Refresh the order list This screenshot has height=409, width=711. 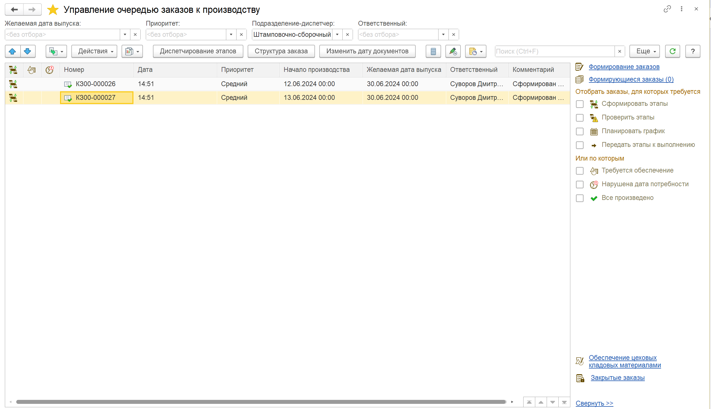click(672, 51)
